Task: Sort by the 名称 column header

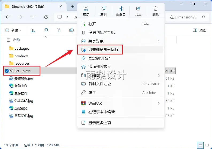Action: point(17,40)
